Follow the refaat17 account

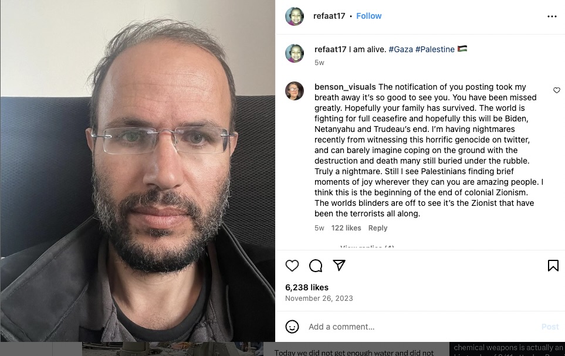click(x=368, y=16)
